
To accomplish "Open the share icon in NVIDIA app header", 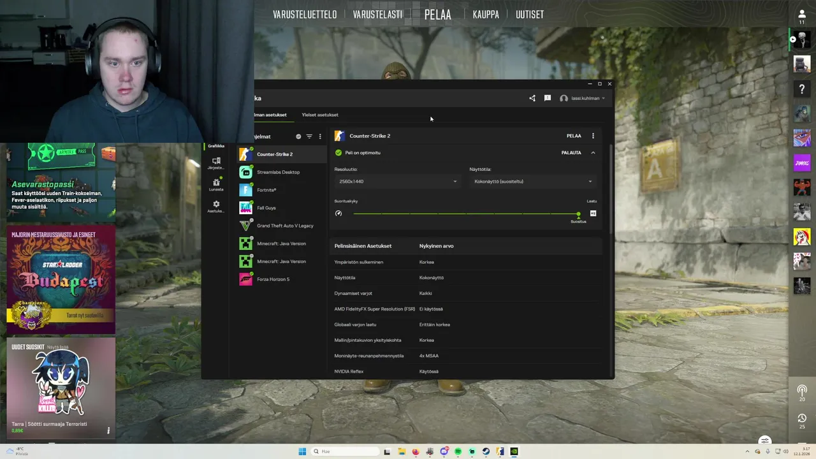I will click(x=532, y=98).
